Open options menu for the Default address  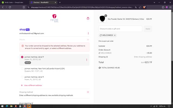pyautogui.click(x=86, y=60)
